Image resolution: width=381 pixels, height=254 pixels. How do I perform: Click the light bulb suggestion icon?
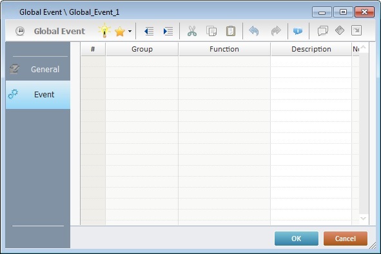(x=104, y=31)
